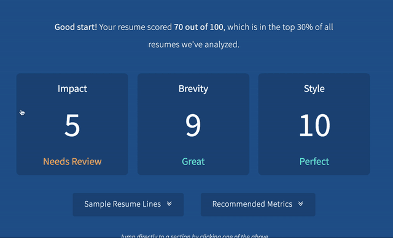393x238 pixels.
Task: Expand the Recommended Metrics button
Action: tap(258, 204)
